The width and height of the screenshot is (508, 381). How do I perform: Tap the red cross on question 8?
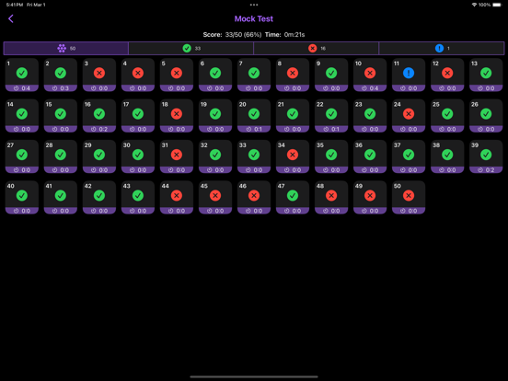point(293,73)
